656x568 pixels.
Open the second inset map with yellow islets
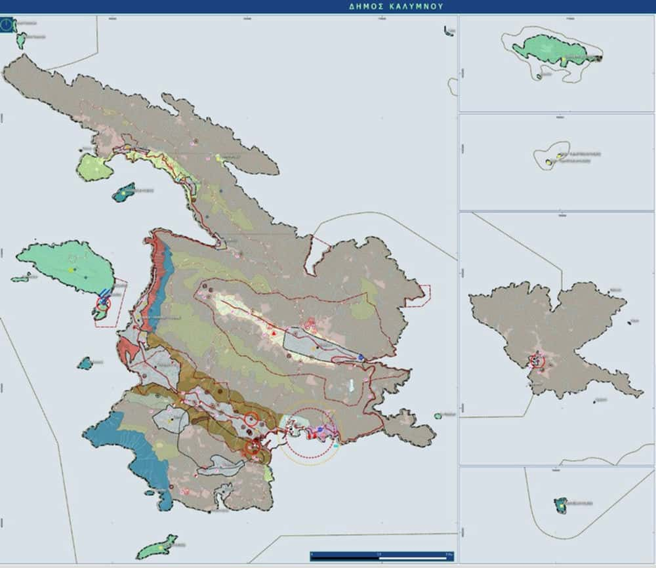point(556,162)
